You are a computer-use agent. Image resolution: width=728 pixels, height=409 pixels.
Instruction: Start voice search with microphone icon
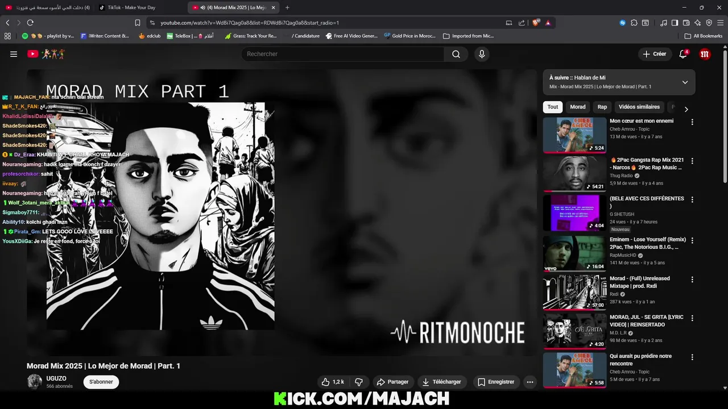(482, 54)
